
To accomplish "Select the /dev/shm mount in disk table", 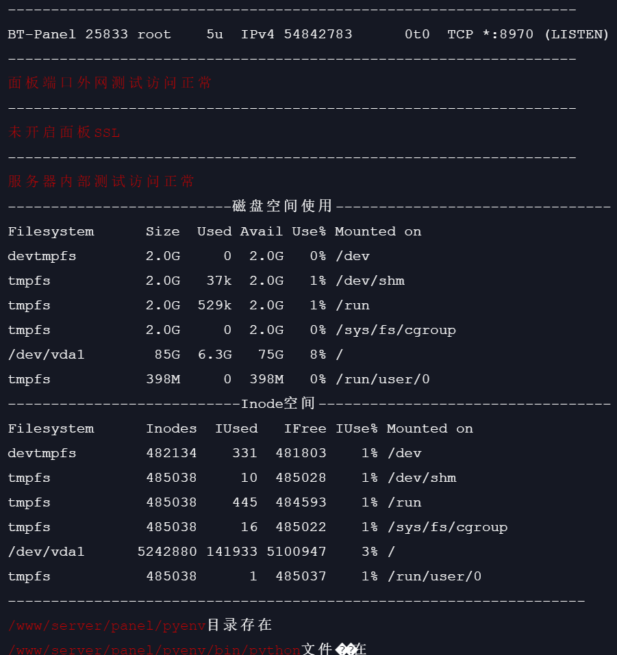I will click(370, 281).
